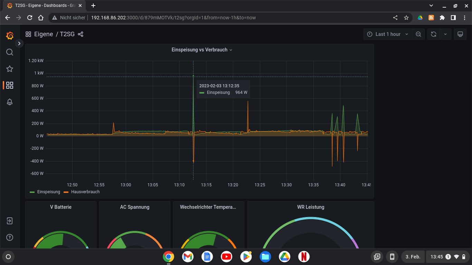Click the orange Hausverbrauch spike at 13:22

tap(248, 102)
